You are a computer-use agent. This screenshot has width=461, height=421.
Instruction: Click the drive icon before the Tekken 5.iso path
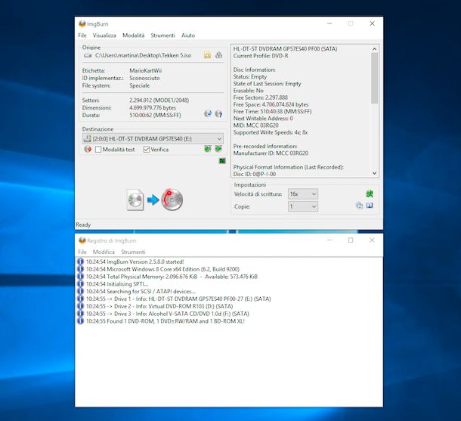click(88, 55)
